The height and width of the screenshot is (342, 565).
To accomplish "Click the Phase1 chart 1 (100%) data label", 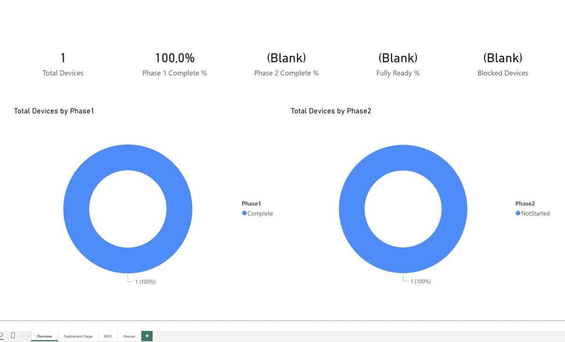I will 145,282.
